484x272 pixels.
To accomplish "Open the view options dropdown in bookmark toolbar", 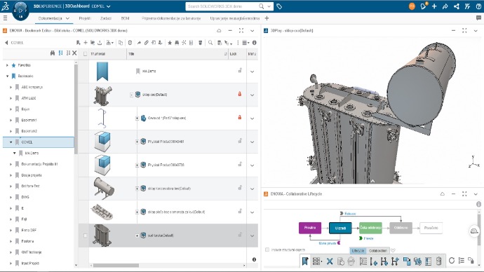I will click(246, 43).
